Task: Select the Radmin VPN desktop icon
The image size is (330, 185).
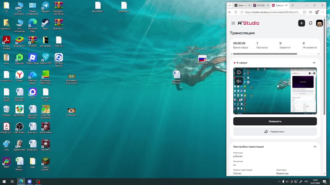Action: coord(46,59)
